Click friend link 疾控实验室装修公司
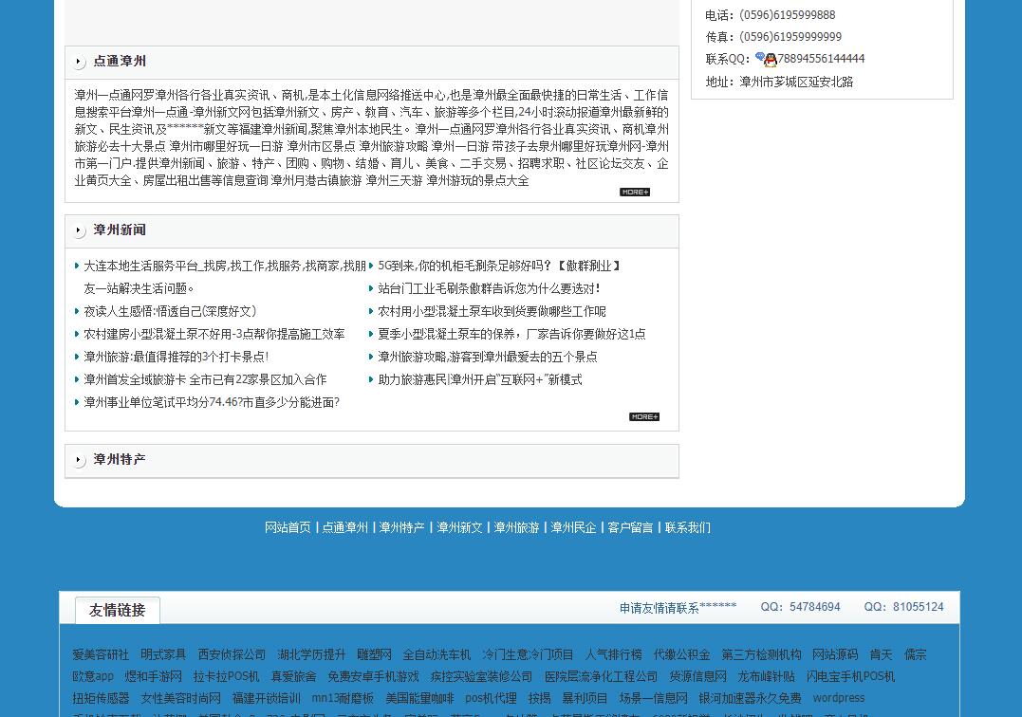This screenshot has height=717, width=1022. point(481,676)
